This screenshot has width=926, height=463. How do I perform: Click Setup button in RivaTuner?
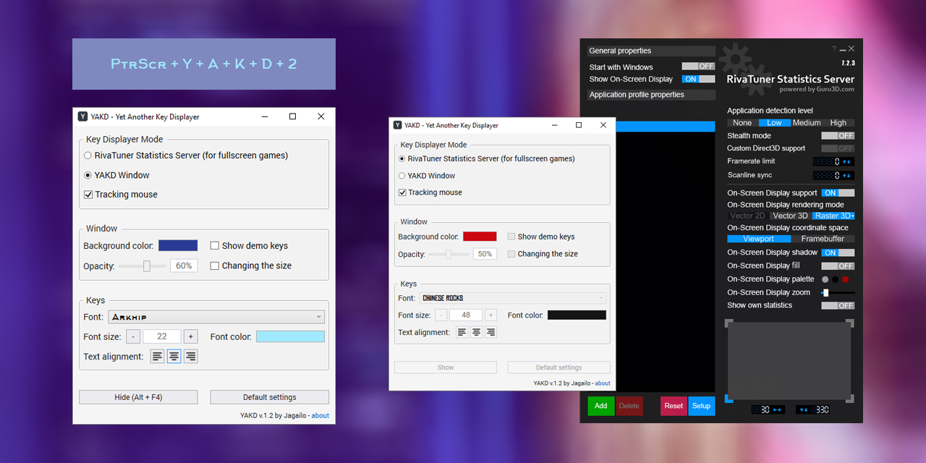click(x=701, y=406)
